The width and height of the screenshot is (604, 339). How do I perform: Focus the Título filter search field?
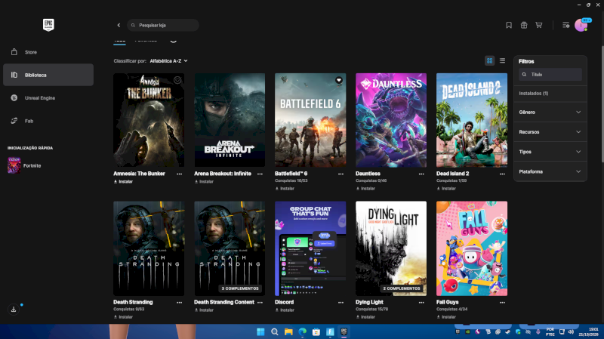click(x=550, y=74)
